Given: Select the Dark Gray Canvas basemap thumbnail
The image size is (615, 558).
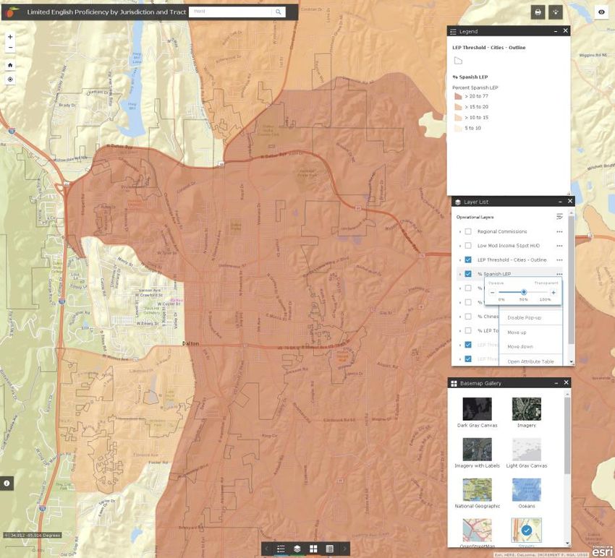Looking at the screenshot, I should pyautogui.click(x=477, y=409).
